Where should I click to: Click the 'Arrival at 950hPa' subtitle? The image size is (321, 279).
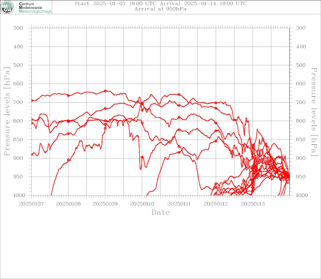[160, 9]
